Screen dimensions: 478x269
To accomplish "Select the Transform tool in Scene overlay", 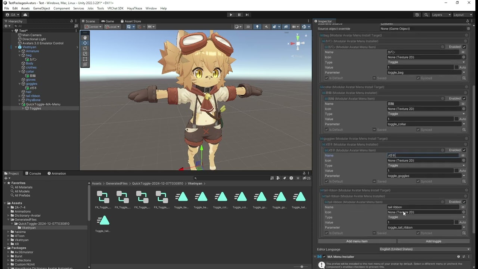I will click(x=85, y=64).
